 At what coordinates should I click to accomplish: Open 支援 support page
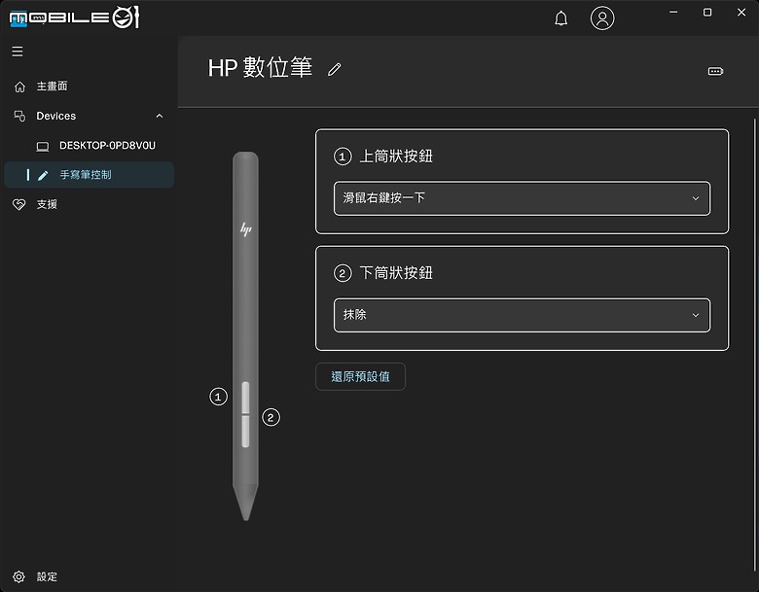tap(47, 204)
